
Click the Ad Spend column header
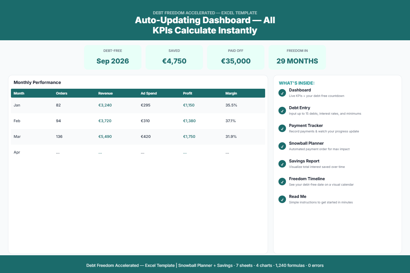point(149,93)
